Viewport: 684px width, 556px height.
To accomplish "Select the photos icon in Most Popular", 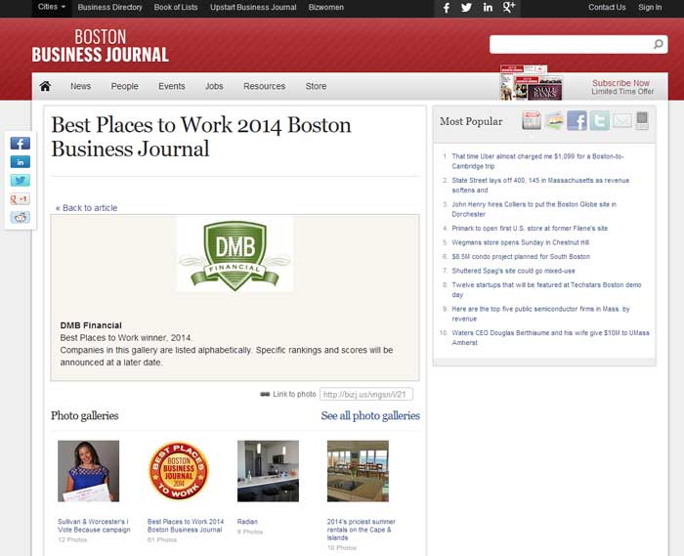I will (x=554, y=120).
